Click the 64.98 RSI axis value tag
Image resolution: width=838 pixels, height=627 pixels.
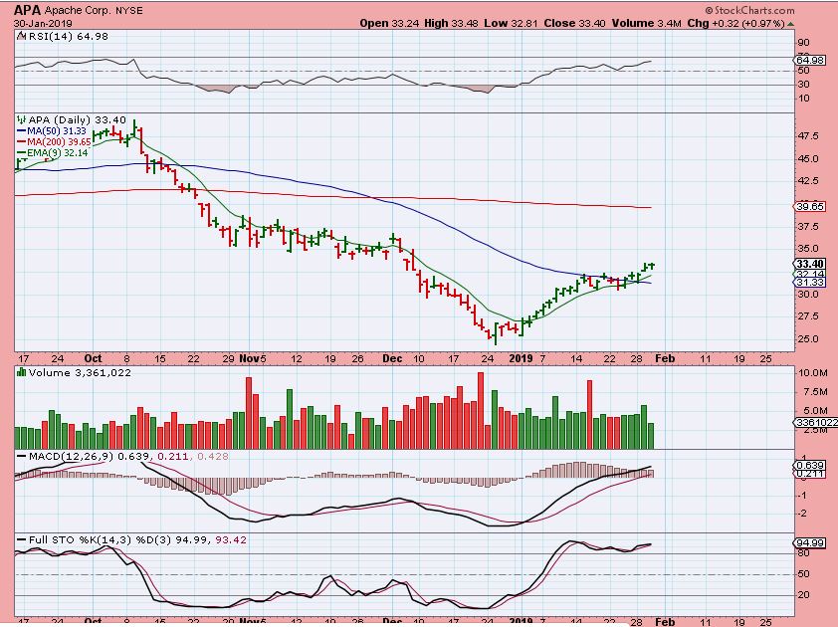pyautogui.click(x=810, y=61)
